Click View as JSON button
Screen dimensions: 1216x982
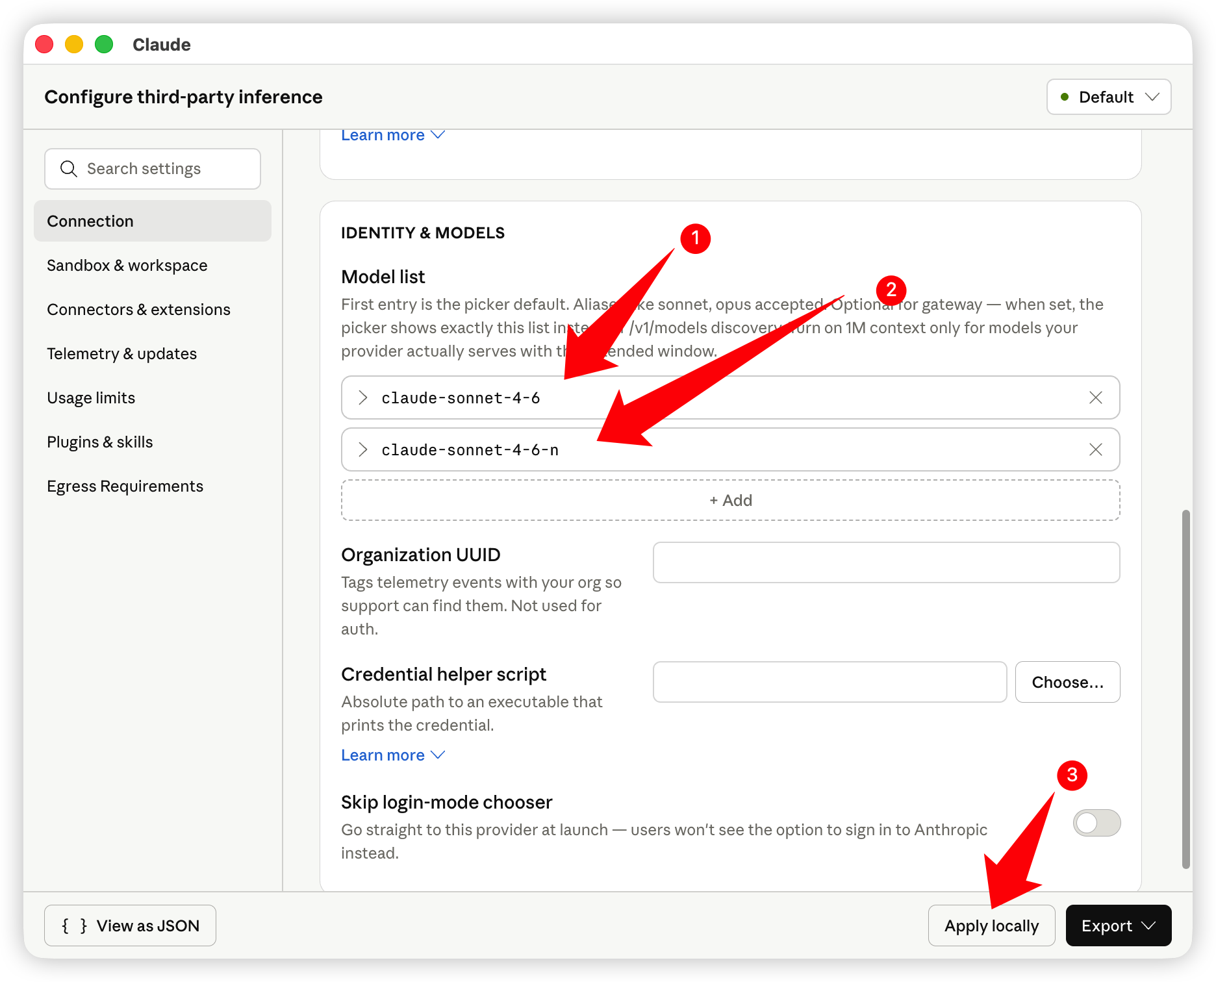(130, 925)
